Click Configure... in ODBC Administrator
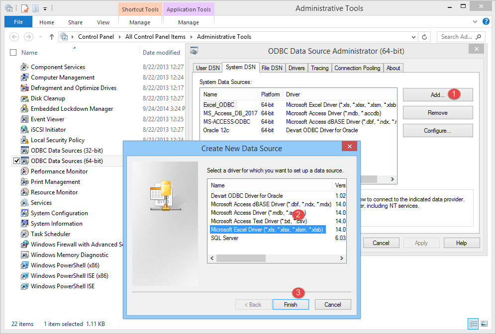496x334 pixels. coord(438,131)
